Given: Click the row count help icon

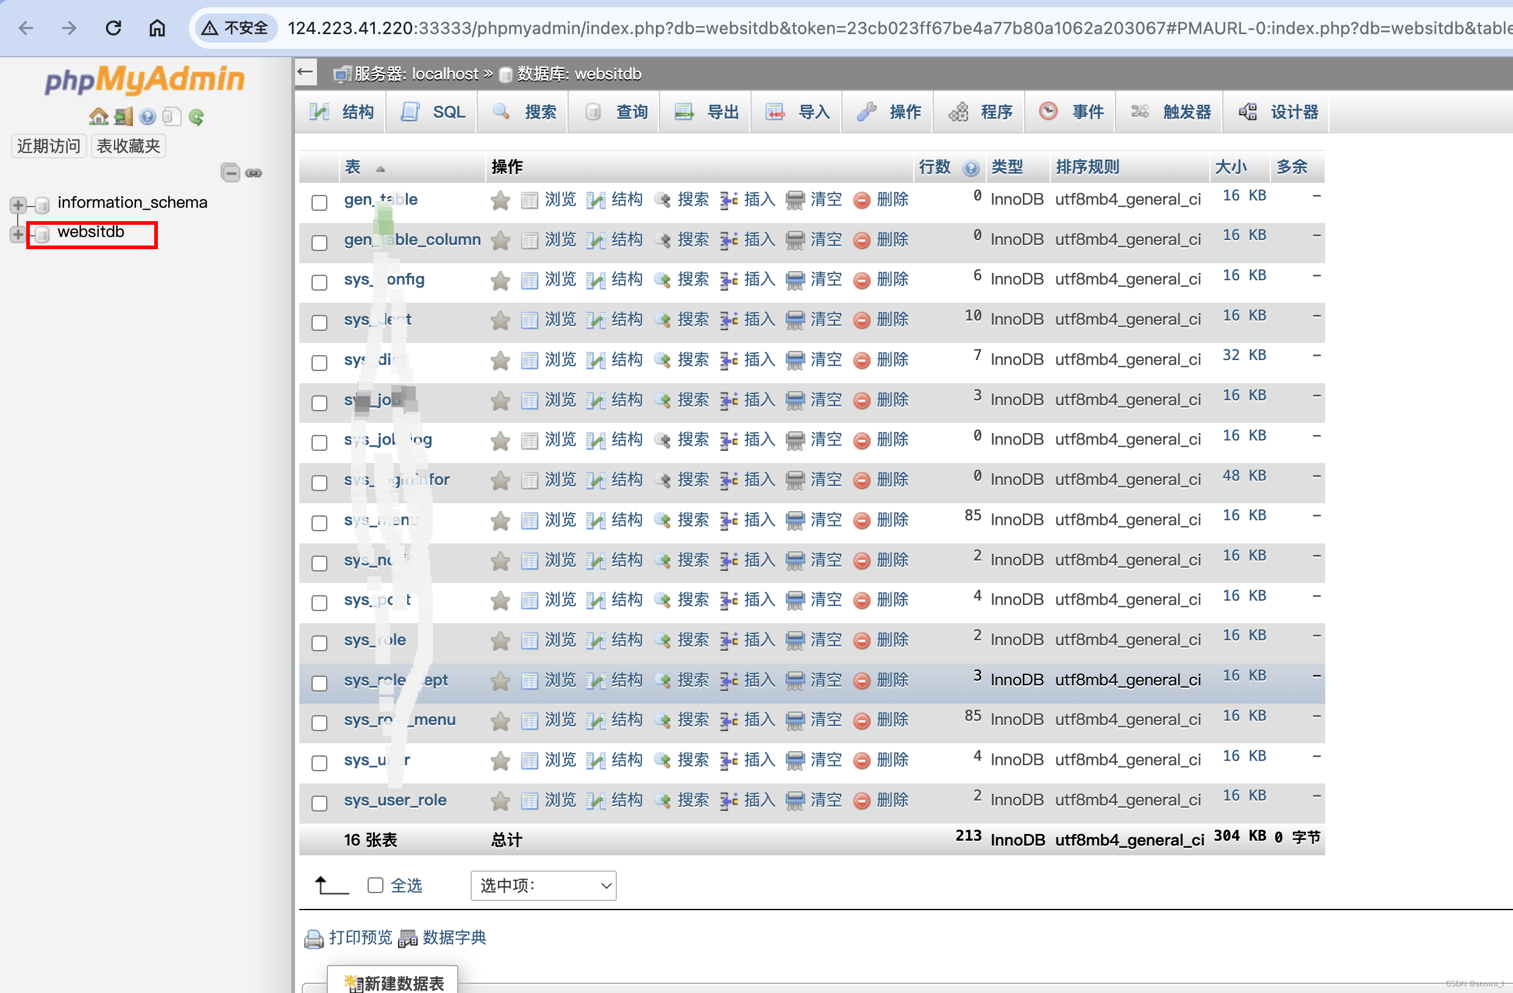Looking at the screenshot, I should coord(970,168).
